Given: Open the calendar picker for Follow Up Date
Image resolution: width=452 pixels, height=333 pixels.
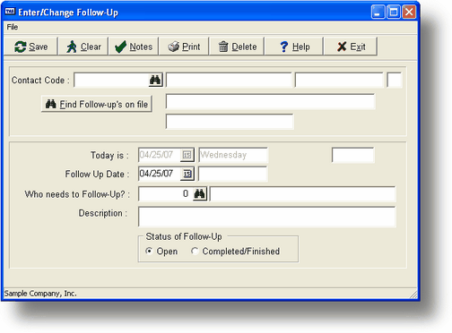Looking at the screenshot, I should 187,174.
